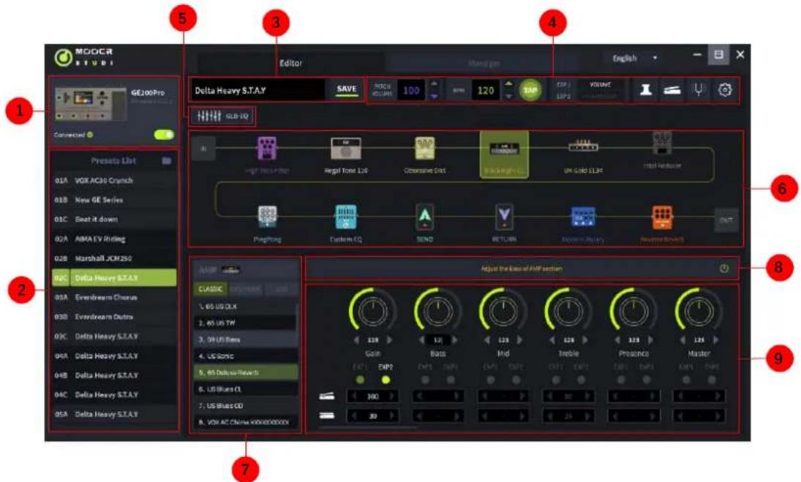The image size is (801, 482).
Task: Click the Gain knob
Action: tap(373, 310)
